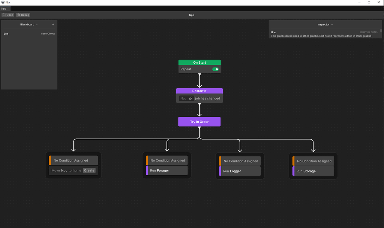This screenshot has width=384, height=228.
Task: Select the Try In Order node
Action: point(199,121)
